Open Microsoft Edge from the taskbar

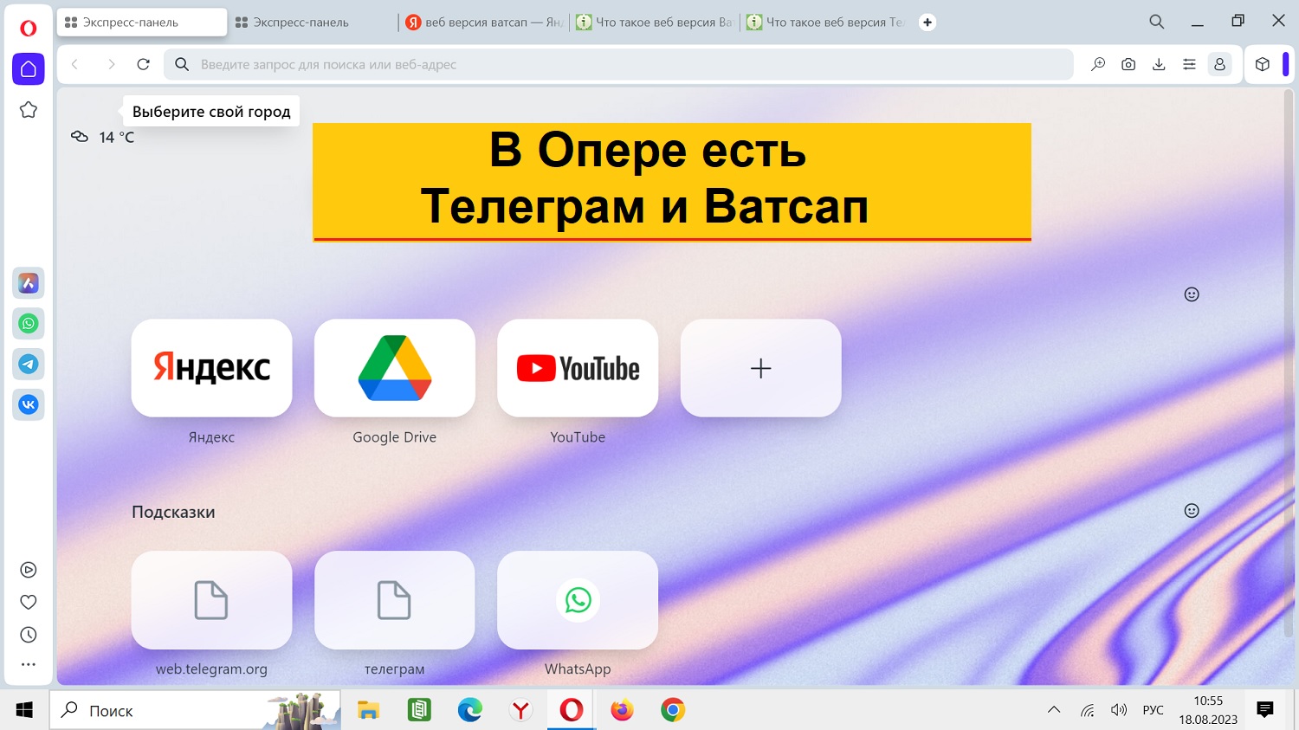tap(470, 710)
